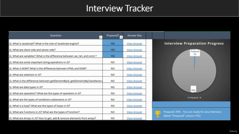
Task: Select question 'What is JavaScript? What is the role'
Action: pyautogui.click(x=56, y=42)
